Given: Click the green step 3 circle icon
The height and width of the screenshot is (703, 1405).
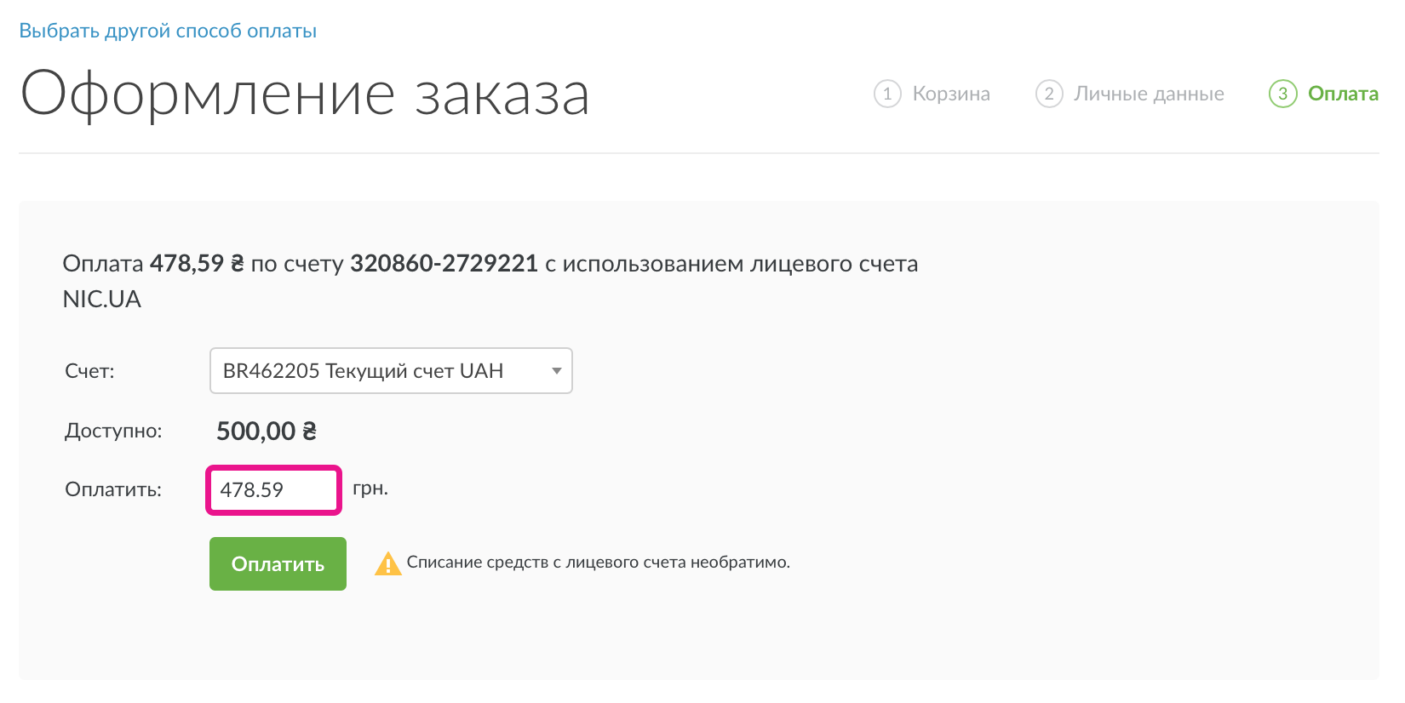Looking at the screenshot, I should [x=1282, y=94].
